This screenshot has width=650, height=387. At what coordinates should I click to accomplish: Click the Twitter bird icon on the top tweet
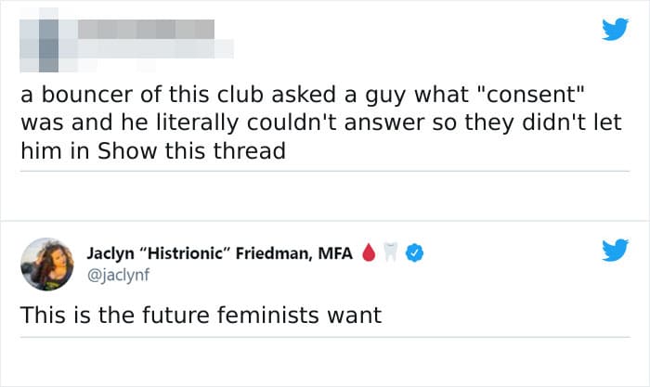coord(614,30)
